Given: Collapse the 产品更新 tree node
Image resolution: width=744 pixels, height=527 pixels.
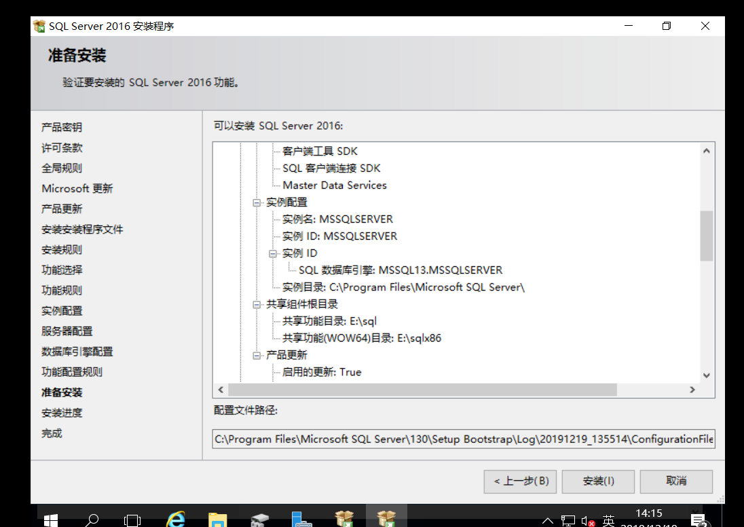Looking at the screenshot, I should tap(256, 355).
